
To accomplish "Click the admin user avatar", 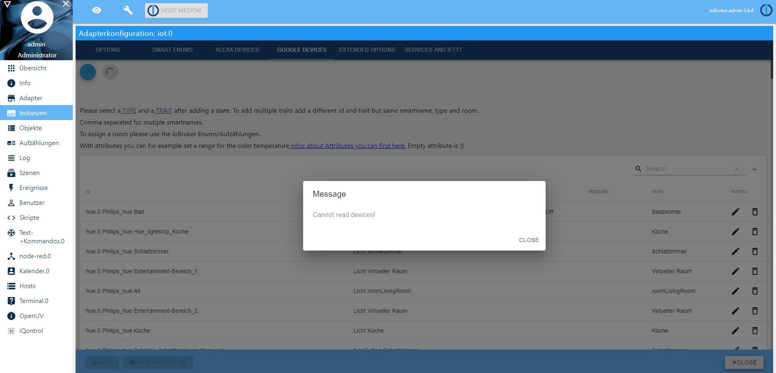I will click(x=37, y=17).
